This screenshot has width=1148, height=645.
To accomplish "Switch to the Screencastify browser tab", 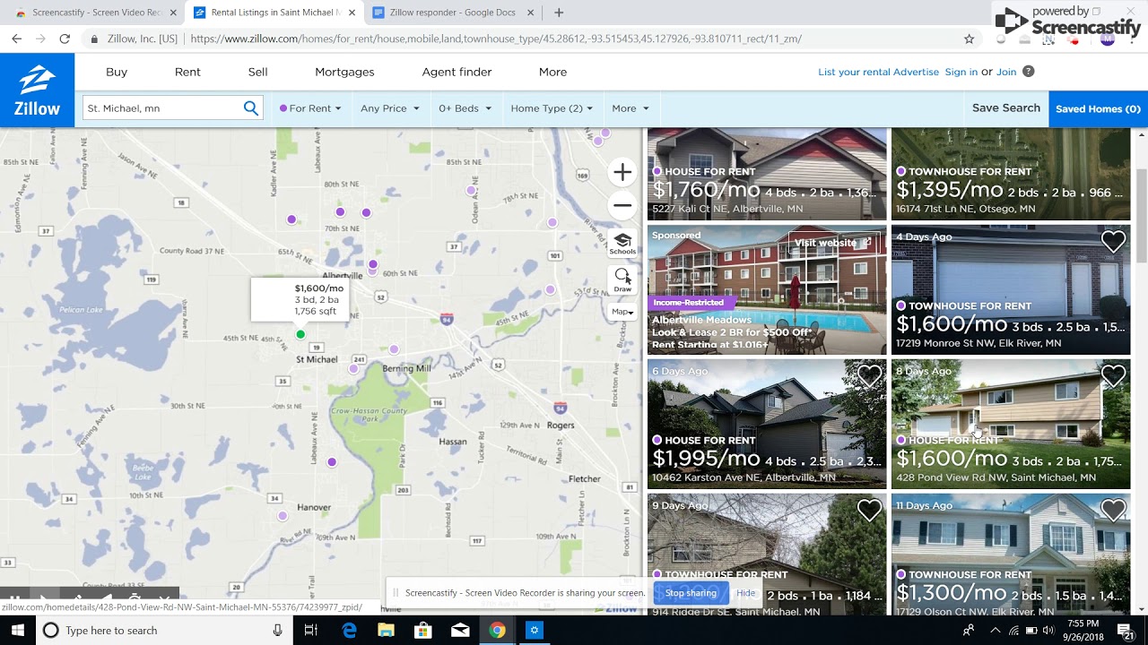I will (96, 13).
